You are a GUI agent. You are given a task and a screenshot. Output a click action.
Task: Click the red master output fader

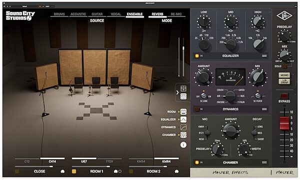click(x=284, y=123)
